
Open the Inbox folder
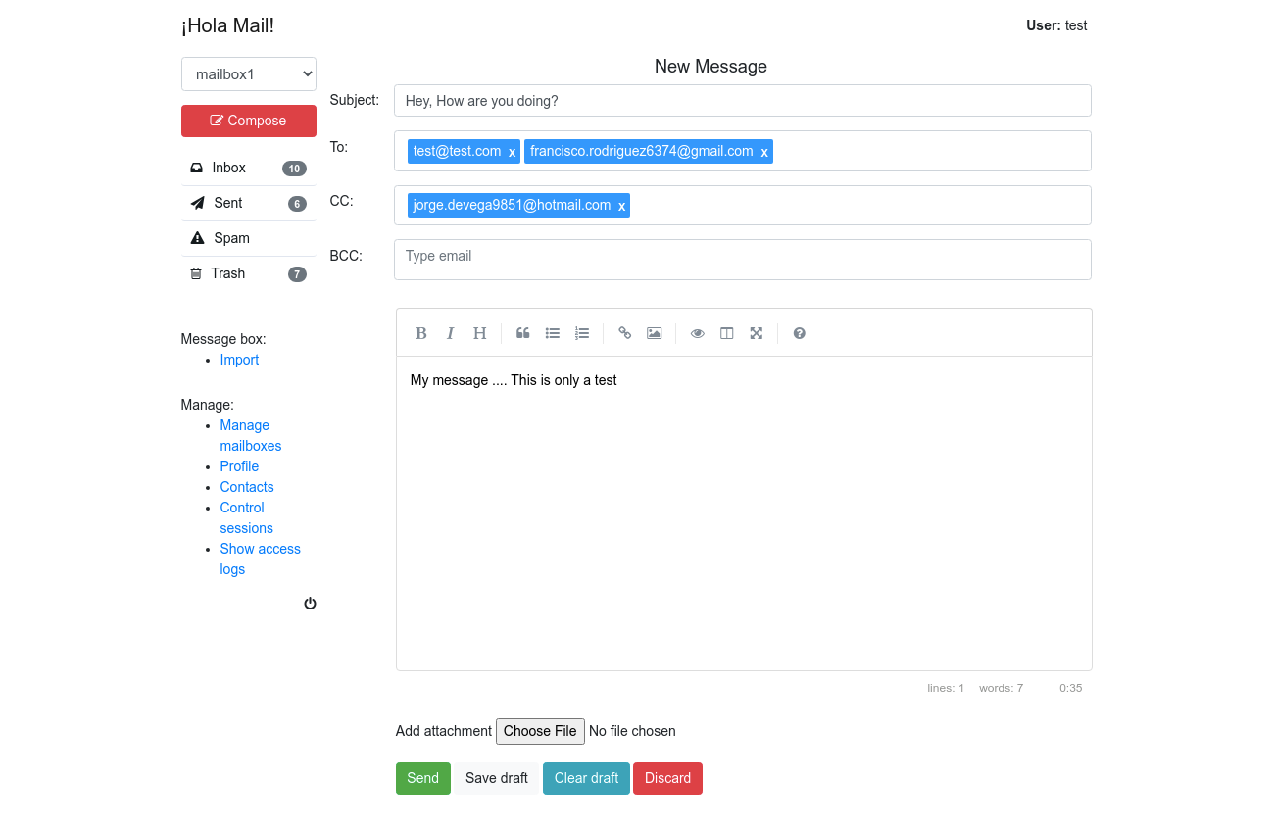pyautogui.click(x=229, y=168)
